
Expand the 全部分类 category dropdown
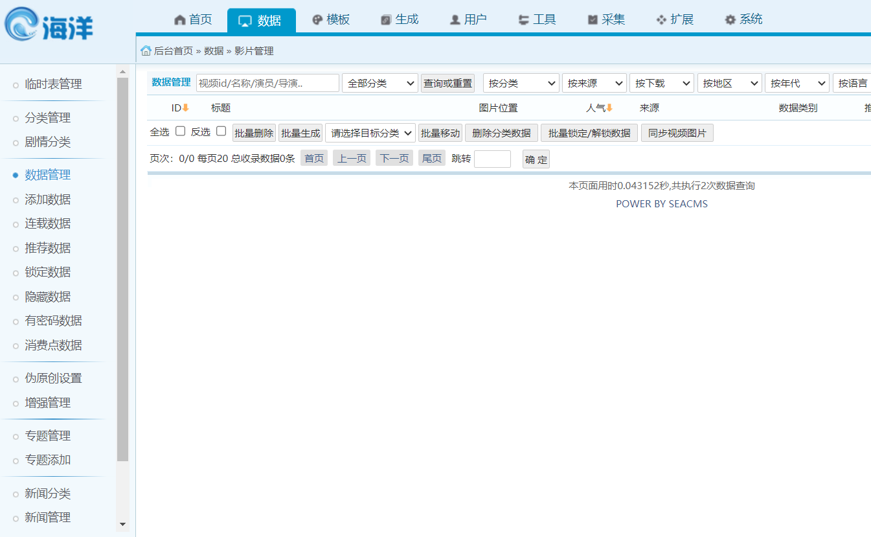[x=380, y=83]
